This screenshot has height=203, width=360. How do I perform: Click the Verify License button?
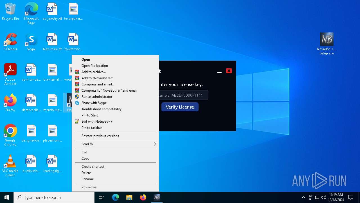180,107
